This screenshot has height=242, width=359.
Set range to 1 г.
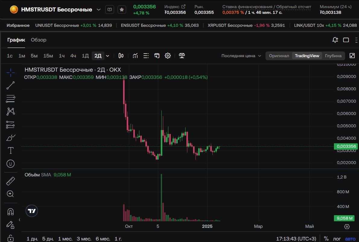pyautogui.click(x=118, y=239)
